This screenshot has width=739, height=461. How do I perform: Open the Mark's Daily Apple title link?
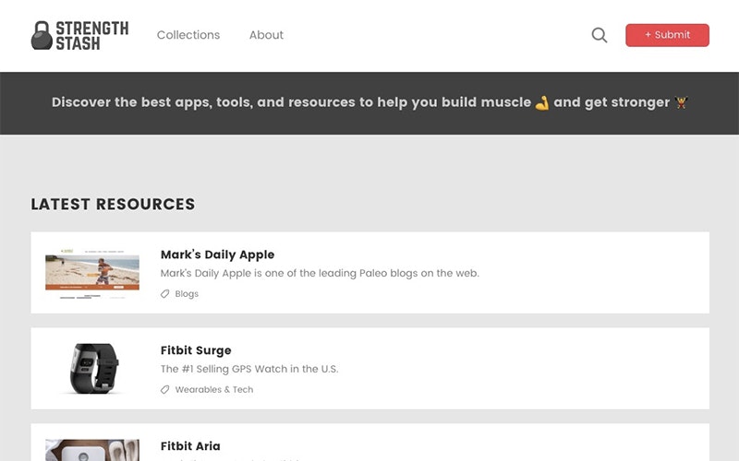pyautogui.click(x=217, y=254)
